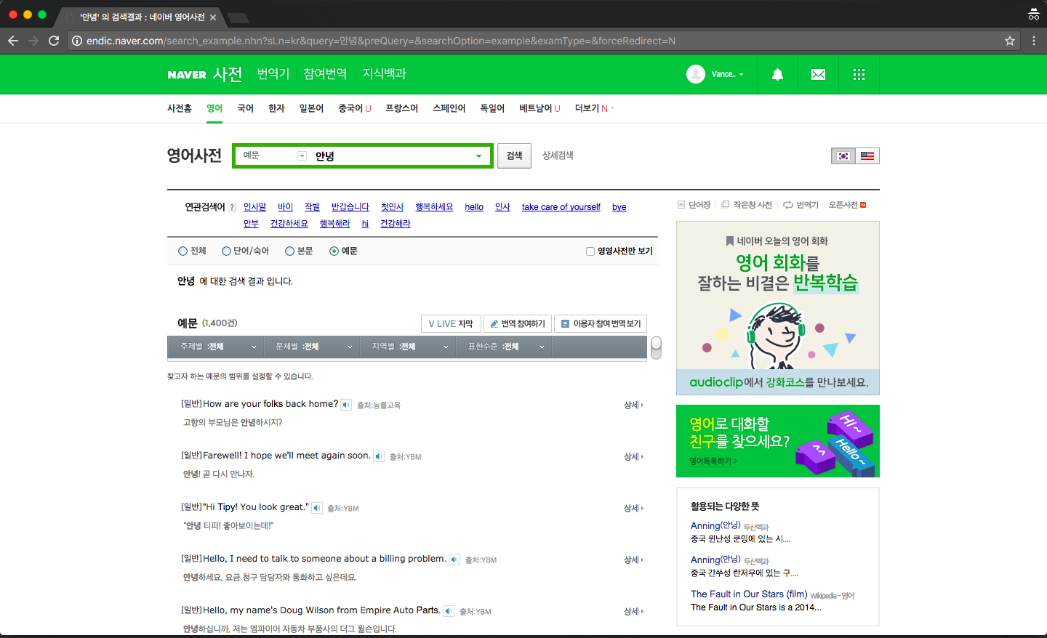Open the 번역기 link in the right toolbar

[x=801, y=205]
